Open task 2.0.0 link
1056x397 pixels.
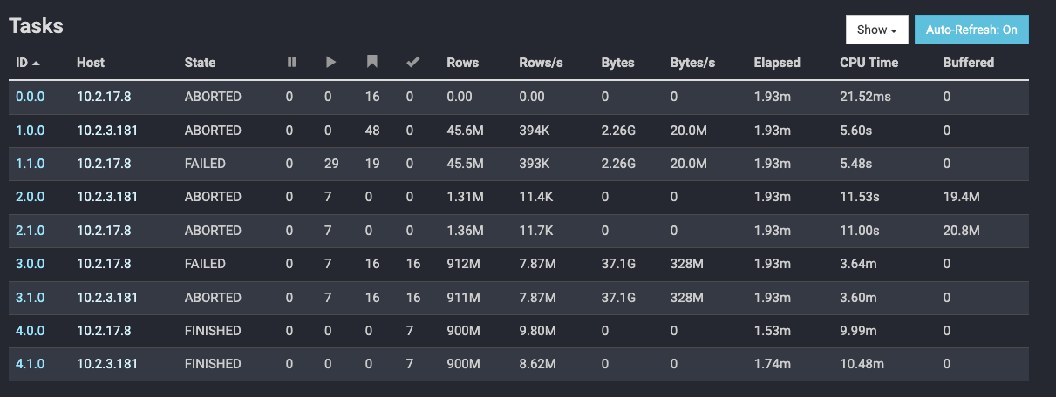(30, 197)
